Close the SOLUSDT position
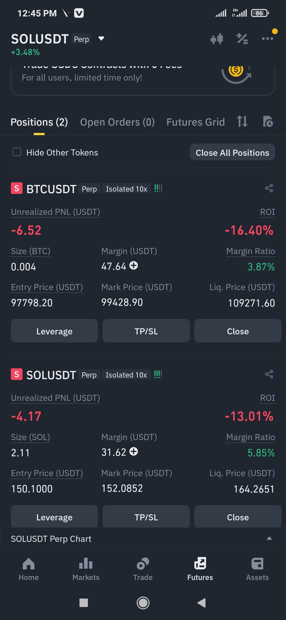The width and height of the screenshot is (286, 620). pos(238,517)
